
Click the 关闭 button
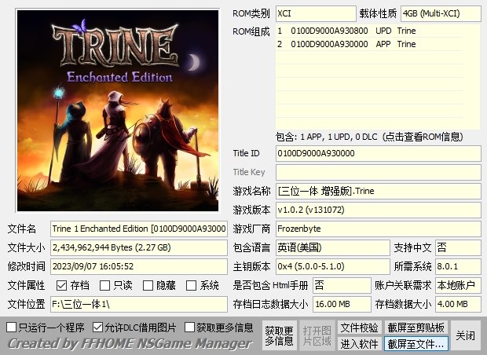click(x=465, y=335)
